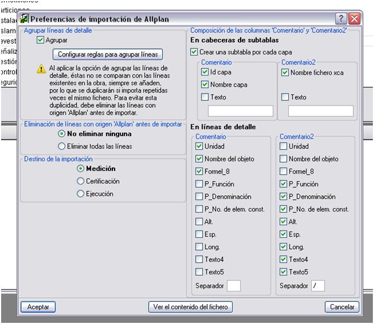Uncheck P_Denominación in detail Comentario2

tap(283, 196)
